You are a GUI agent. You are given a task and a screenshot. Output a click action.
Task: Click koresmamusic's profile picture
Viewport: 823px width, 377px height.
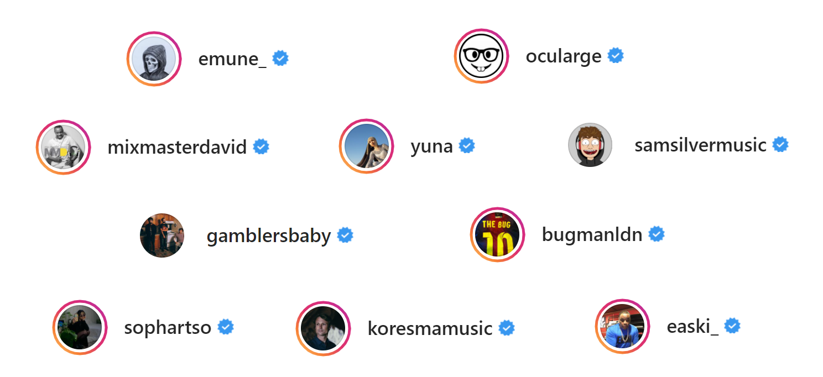pos(324,328)
